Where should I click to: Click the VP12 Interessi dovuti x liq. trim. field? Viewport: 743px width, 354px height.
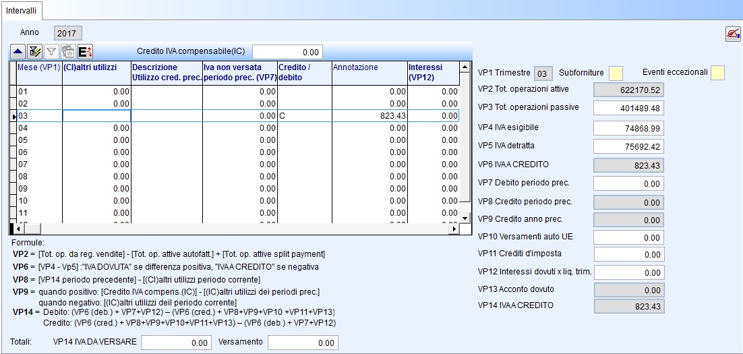629,272
